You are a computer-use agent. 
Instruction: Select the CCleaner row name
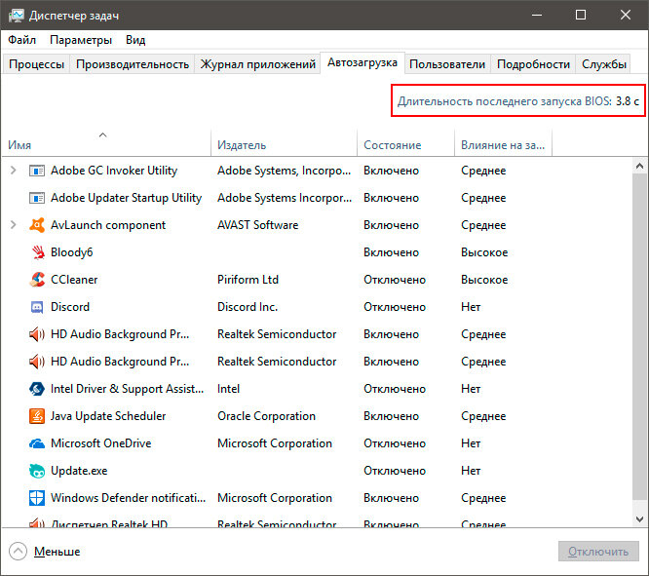click(74, 280)
